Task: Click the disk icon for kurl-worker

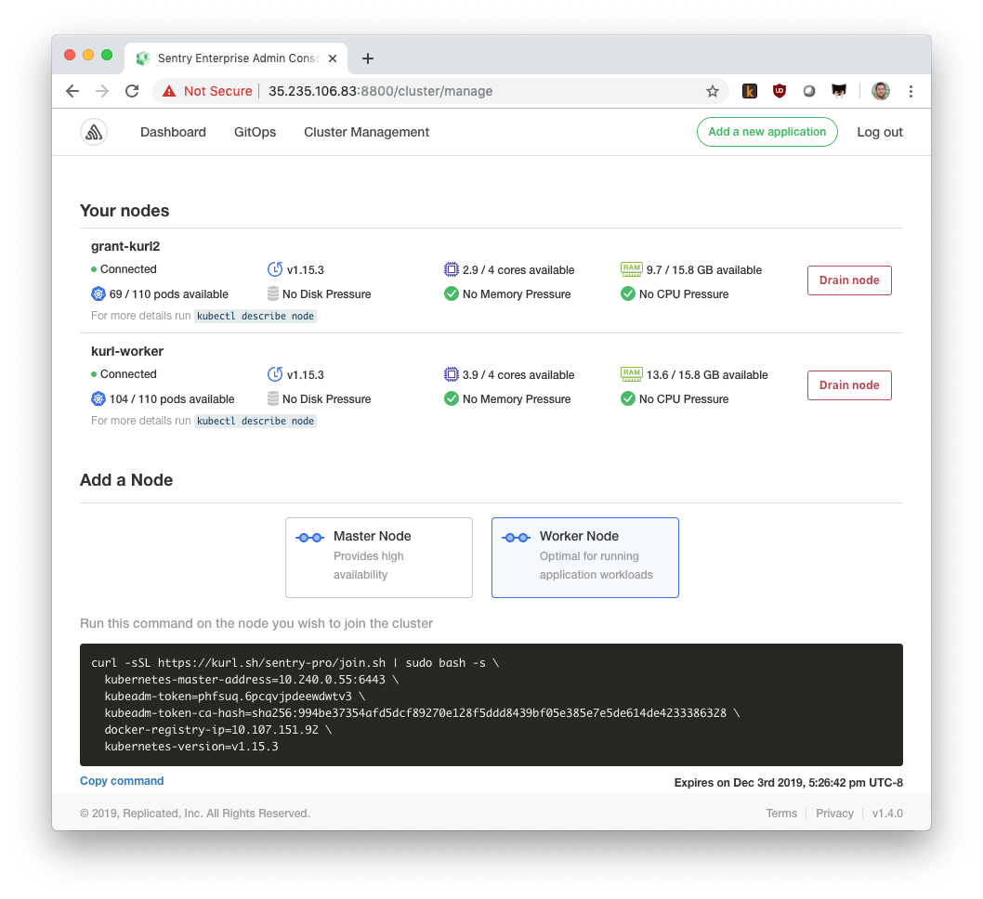Action: (273, 398)
